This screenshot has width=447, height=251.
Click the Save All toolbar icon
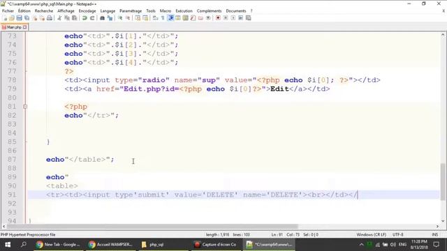pos(27,18)
